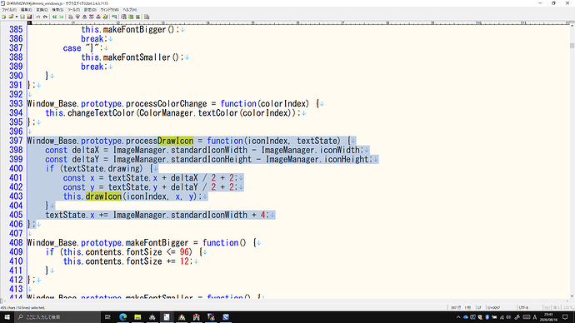Click line number 405 in the gutter
Viewport: 575px width, 323px height.
click(x=16, y=215)
